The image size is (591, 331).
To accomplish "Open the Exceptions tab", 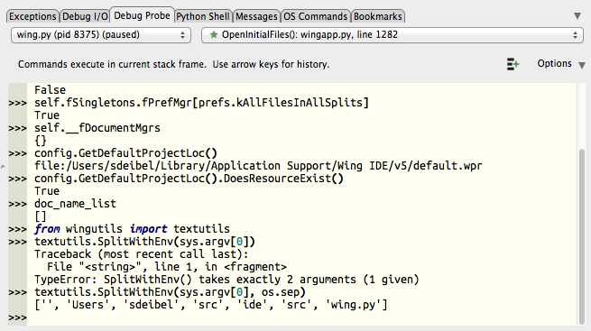I will click(x=32, y=16).
